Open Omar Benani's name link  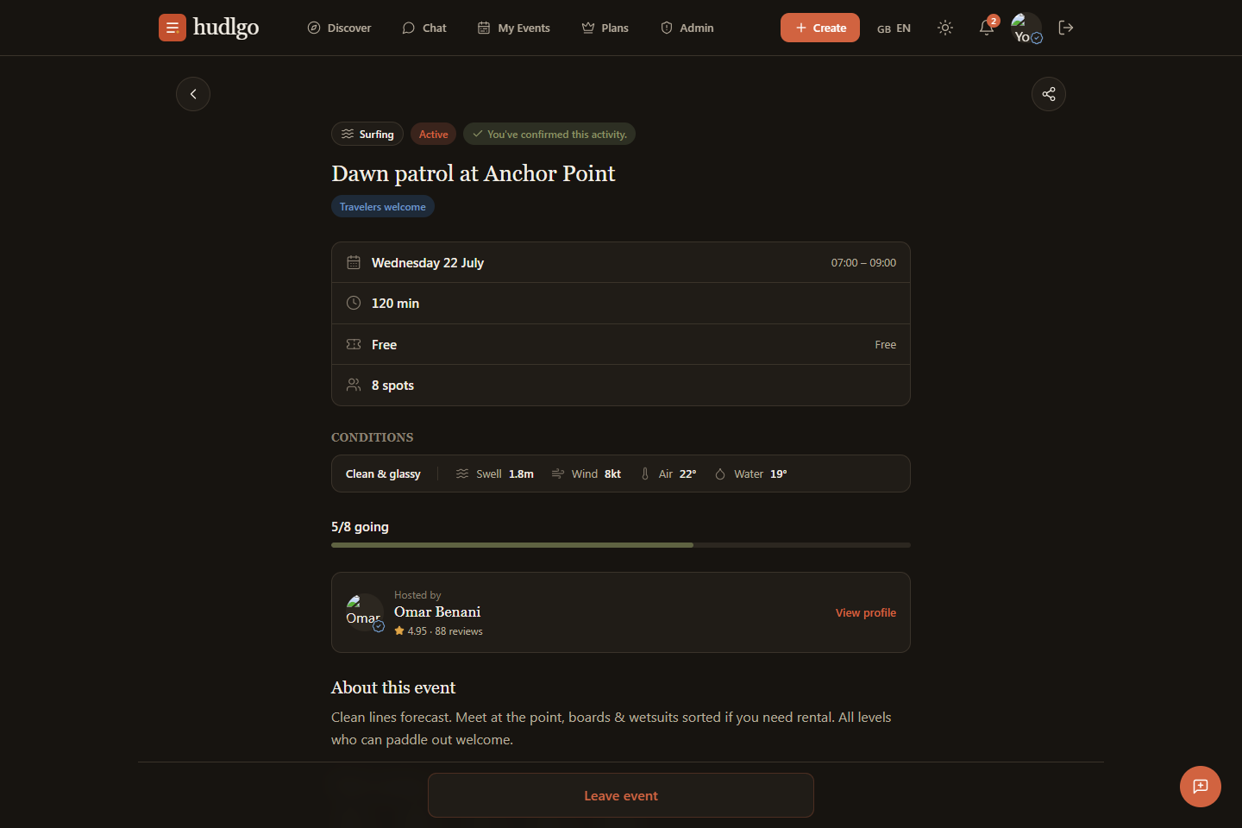[437, 612]
